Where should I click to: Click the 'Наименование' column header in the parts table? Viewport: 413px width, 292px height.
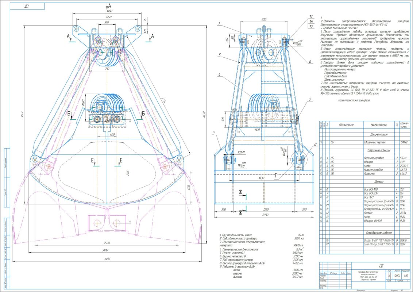coord(379,125)
